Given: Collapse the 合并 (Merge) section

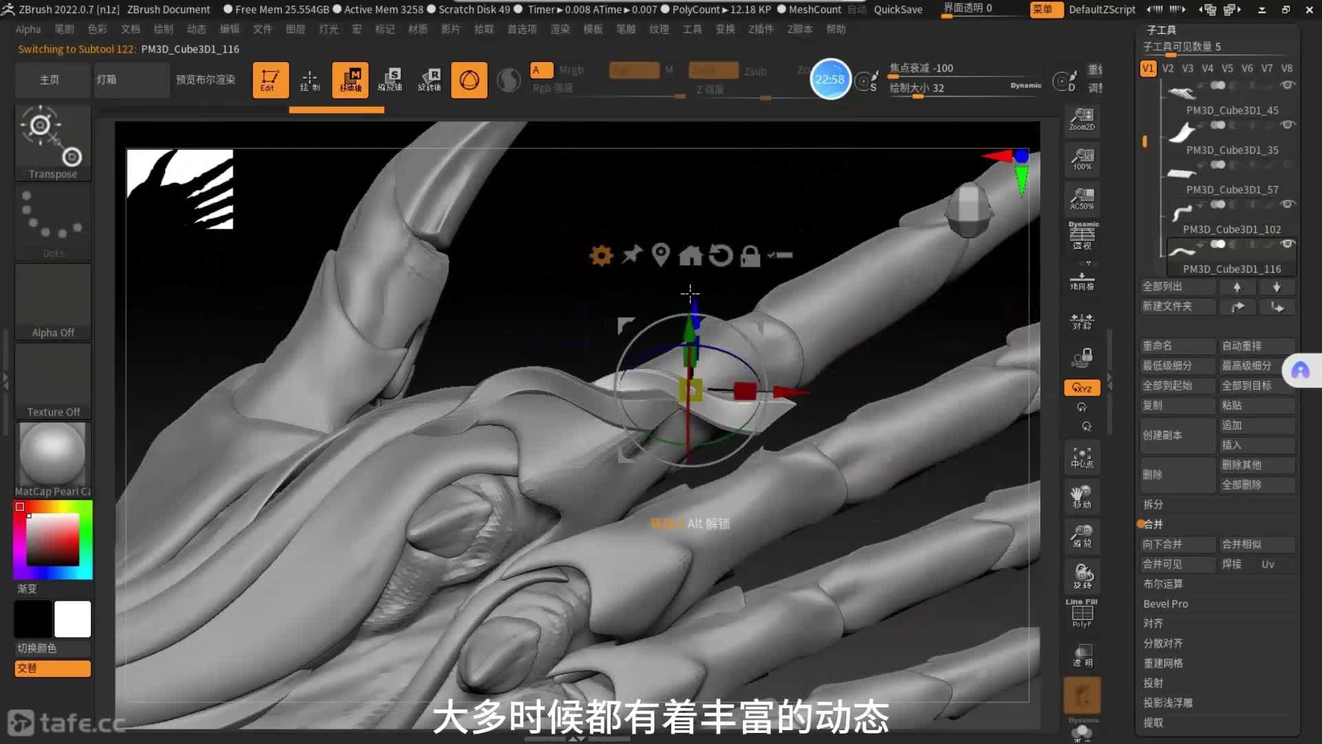Looking at the screenshot, I should pos(1153,524).
